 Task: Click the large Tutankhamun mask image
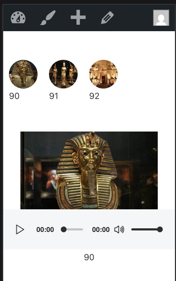[x=89, y=170]
